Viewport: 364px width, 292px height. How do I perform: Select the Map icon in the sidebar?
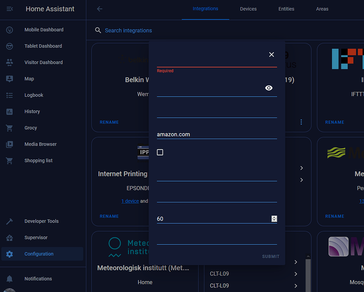pos(9,79)
